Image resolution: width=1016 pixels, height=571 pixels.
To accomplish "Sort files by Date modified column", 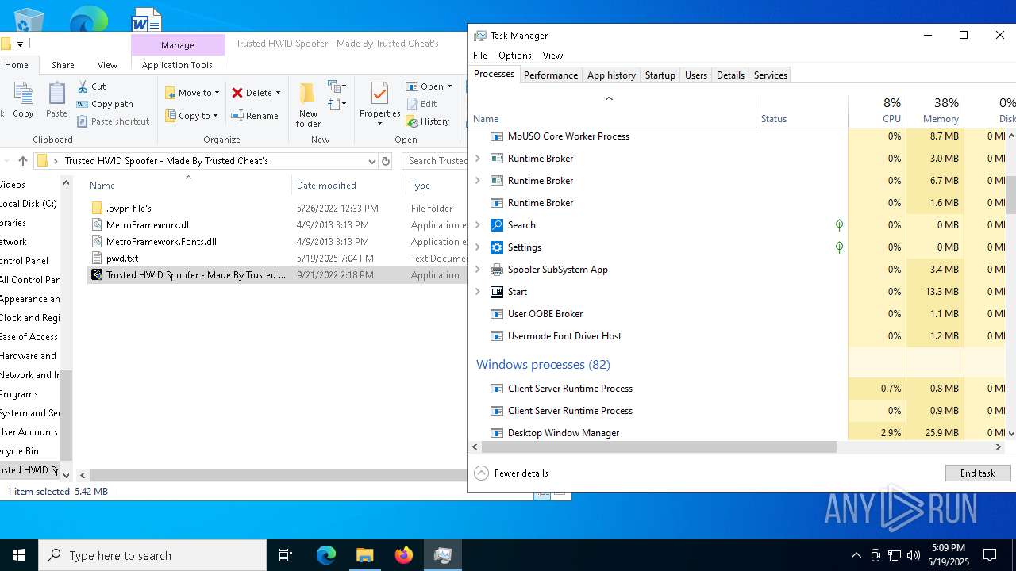I will (x=326, y=186).
